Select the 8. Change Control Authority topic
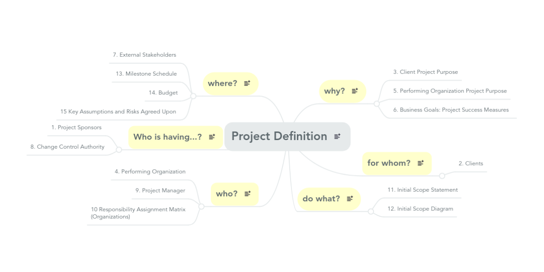The image size is (544, 272). 68,147
